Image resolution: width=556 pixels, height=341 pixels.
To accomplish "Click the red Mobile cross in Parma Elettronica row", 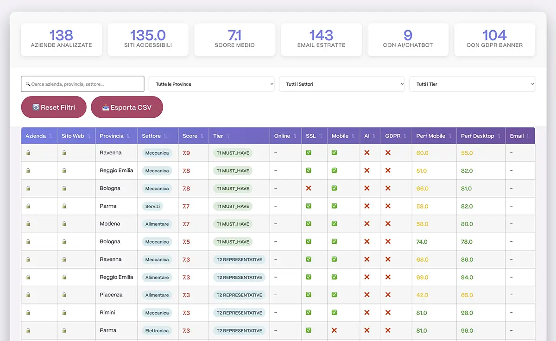I will pos(334,330).
